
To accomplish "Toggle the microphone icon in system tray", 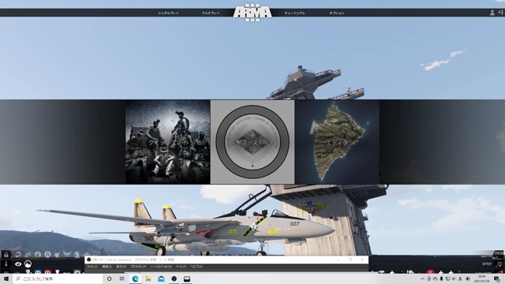I will 441,278.
